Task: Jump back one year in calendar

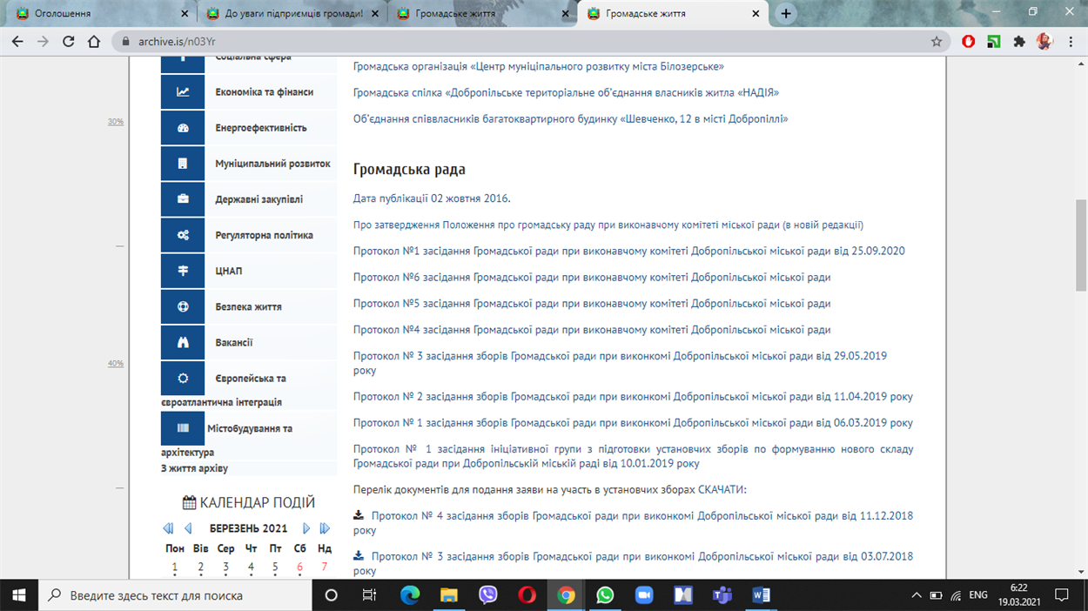Action: (168, 528)
